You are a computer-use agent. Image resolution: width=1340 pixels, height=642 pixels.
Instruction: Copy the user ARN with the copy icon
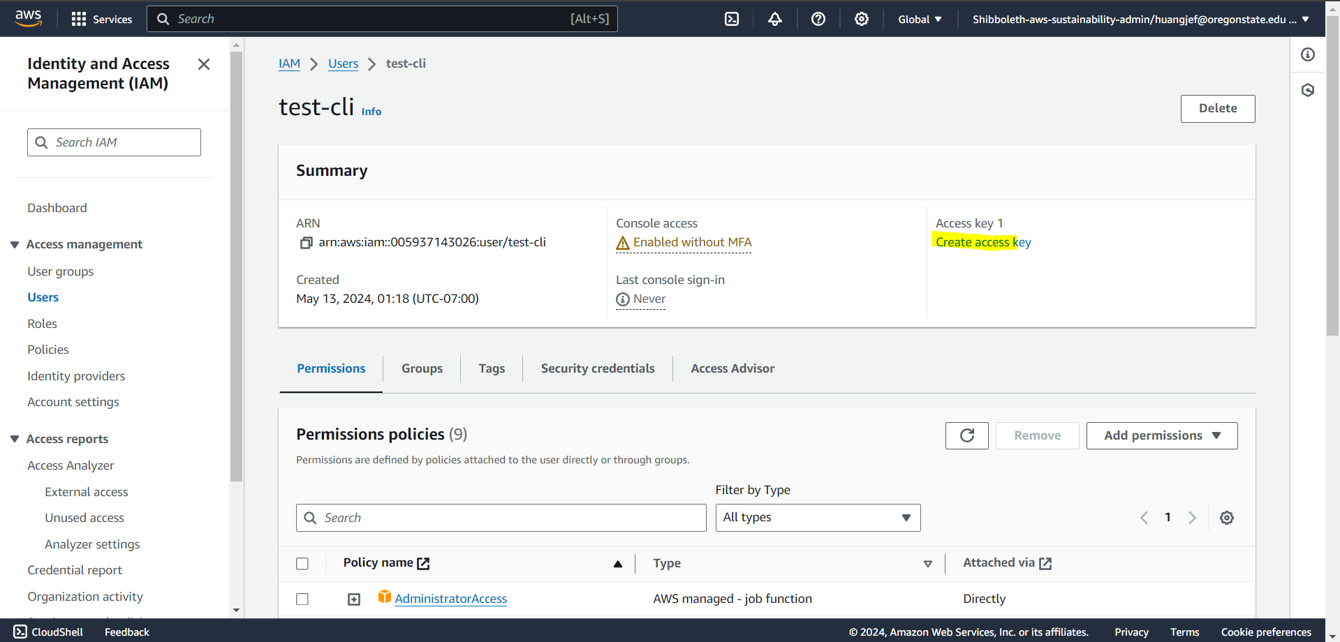(306, 243)
